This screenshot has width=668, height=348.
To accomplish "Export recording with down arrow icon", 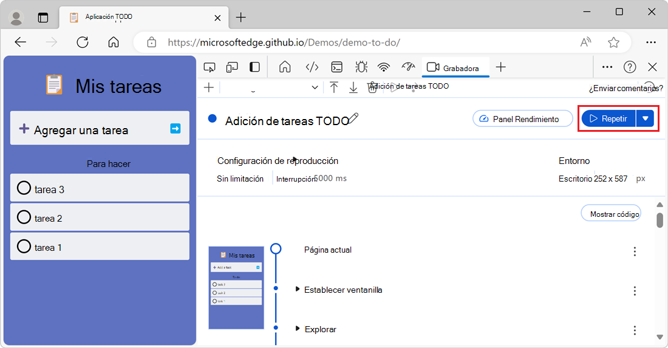I will [353, 87].
